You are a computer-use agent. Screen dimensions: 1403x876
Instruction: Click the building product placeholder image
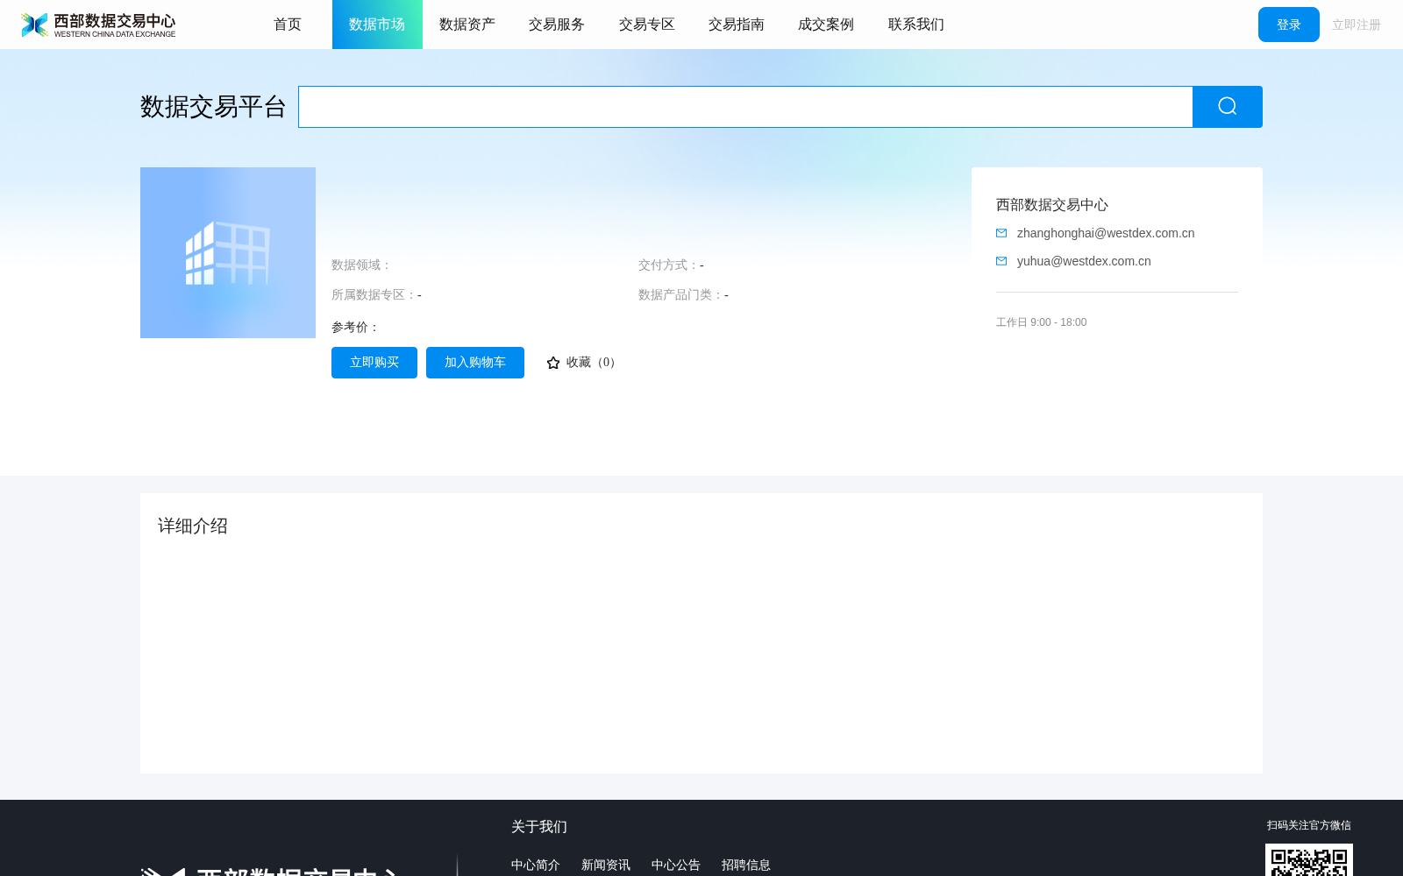[x=228, y=252]
